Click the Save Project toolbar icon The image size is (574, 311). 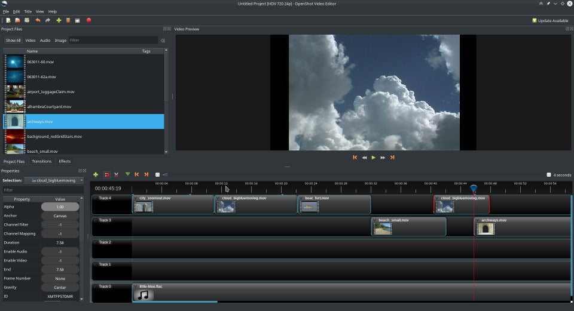pos(27,20)
